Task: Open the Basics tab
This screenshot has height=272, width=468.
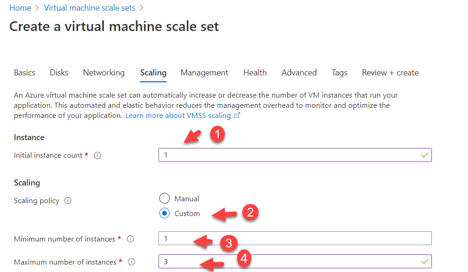Action: coord(25,73)
